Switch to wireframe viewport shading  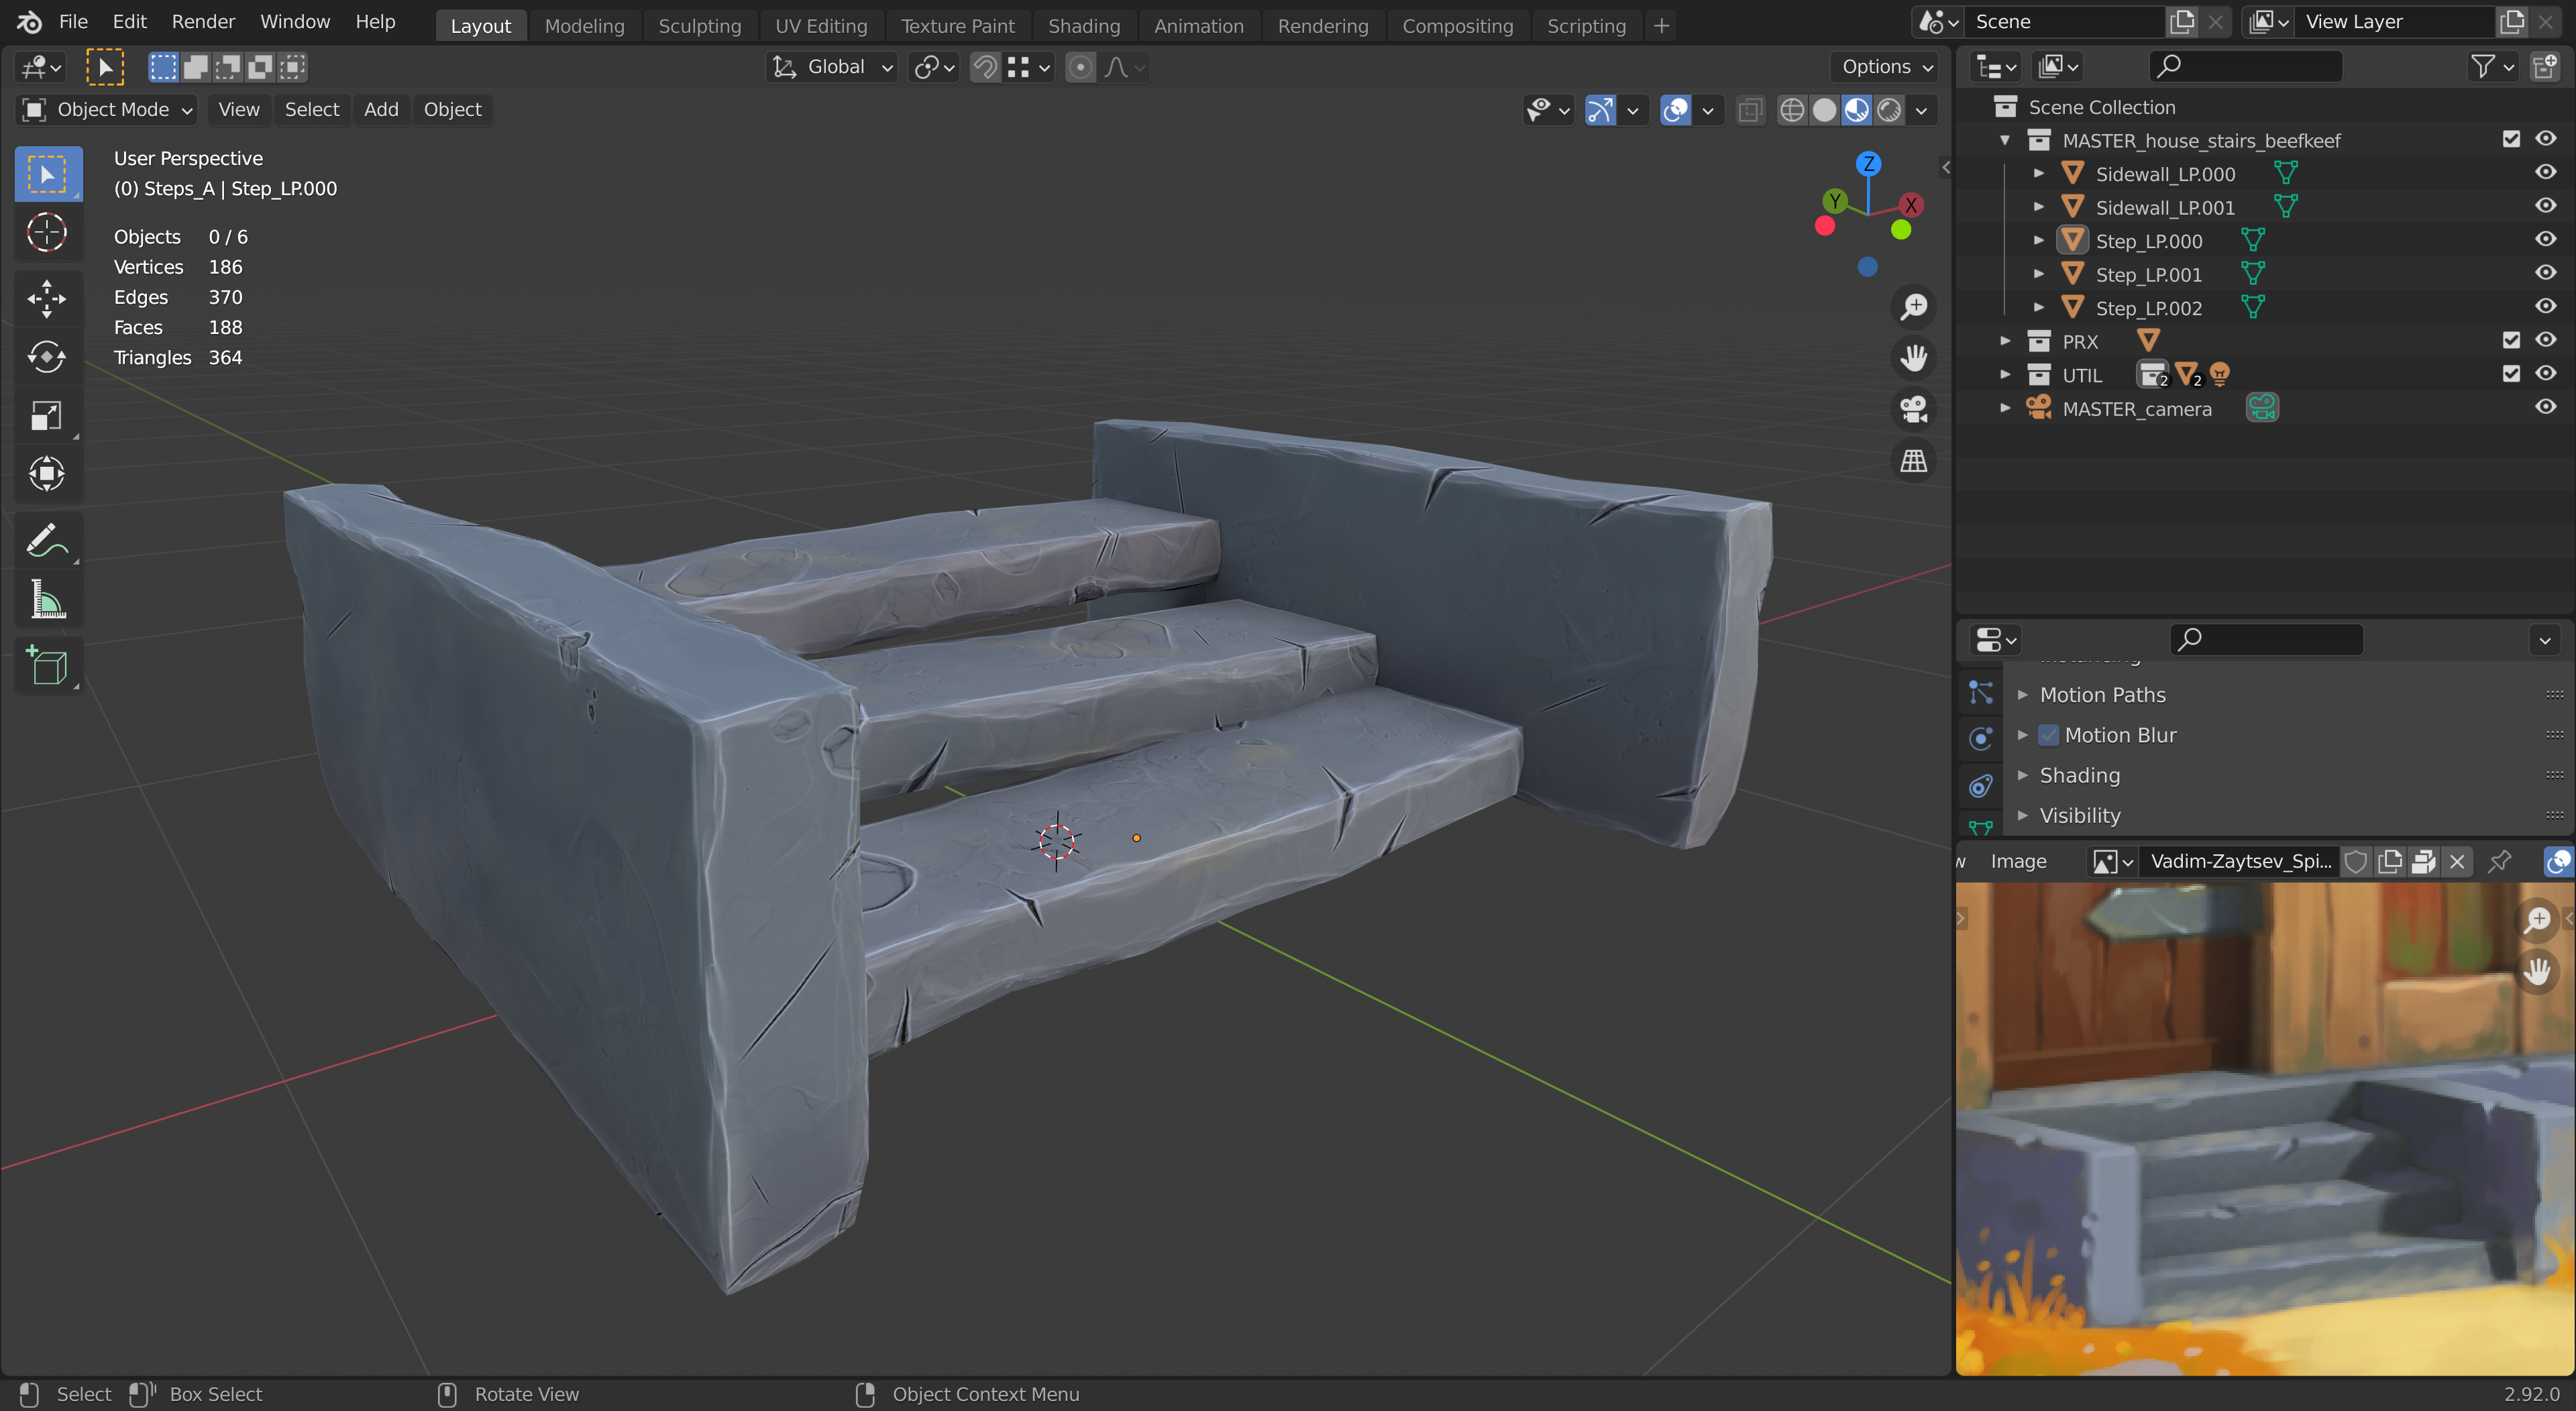1791,110
